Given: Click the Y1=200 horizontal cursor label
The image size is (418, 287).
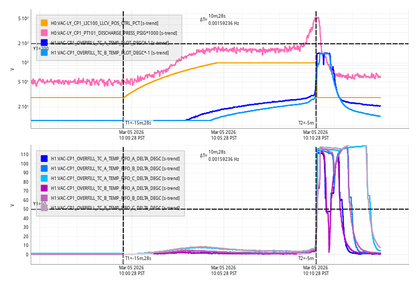Looking at the screenshot, I should click(41, 48).
